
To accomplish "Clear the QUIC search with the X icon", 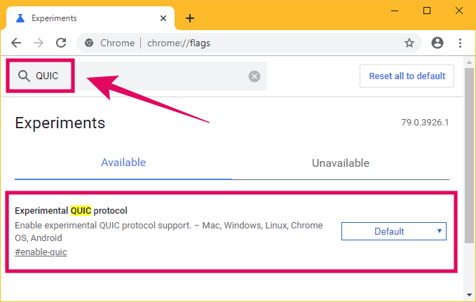I will point(254,76).
